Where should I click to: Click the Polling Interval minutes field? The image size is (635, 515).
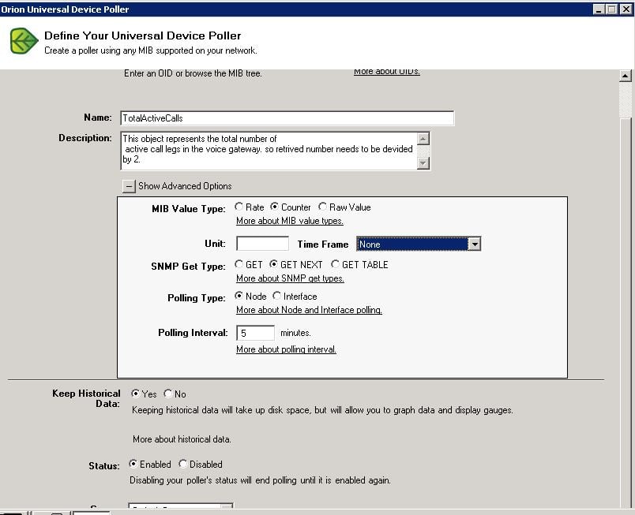[256, 333]
